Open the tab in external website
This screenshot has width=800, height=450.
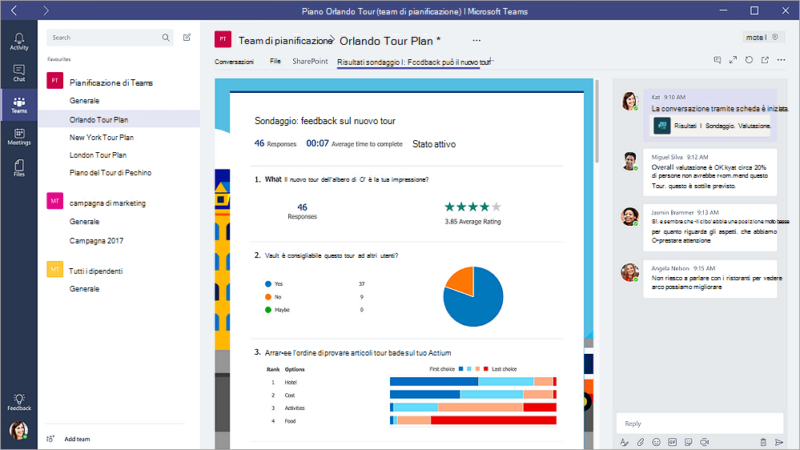click(x=765, y=60)
